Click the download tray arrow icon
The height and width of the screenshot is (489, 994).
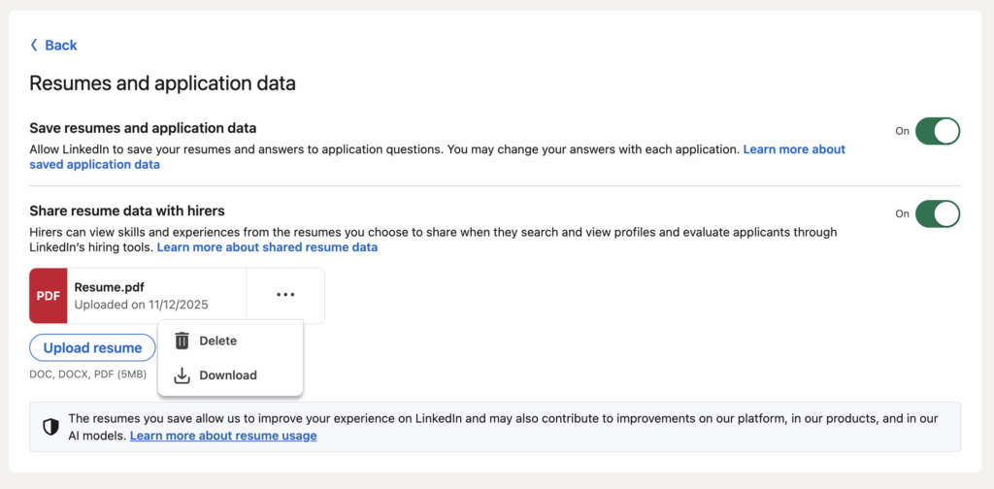tap(182, 375)
